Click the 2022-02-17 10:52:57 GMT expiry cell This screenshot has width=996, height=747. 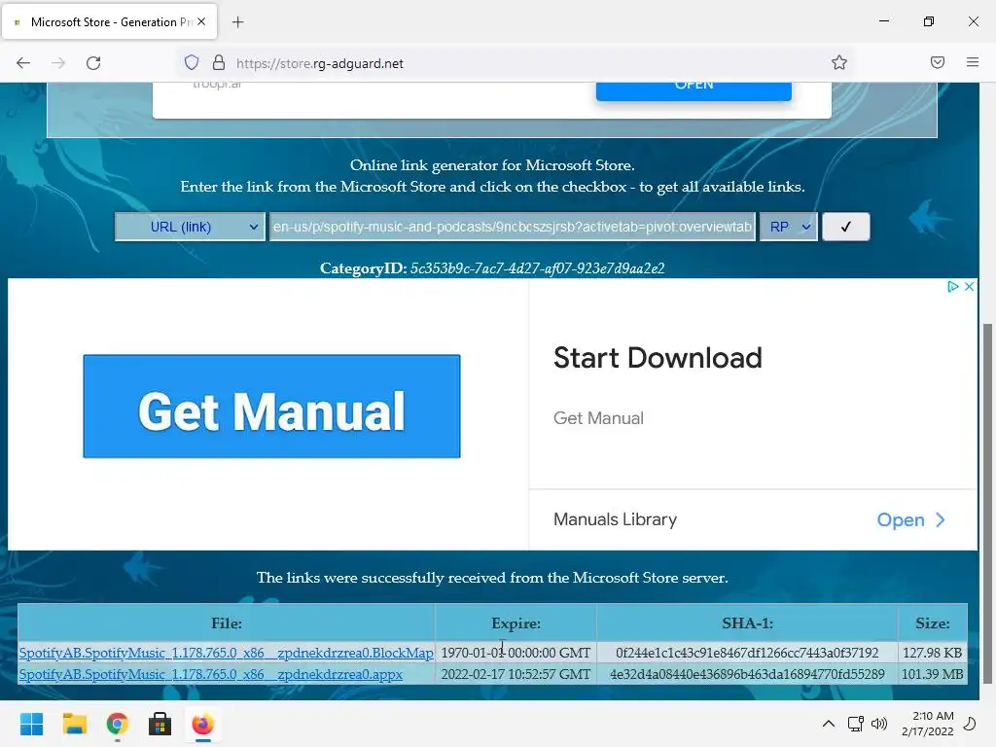coord(516,674)
